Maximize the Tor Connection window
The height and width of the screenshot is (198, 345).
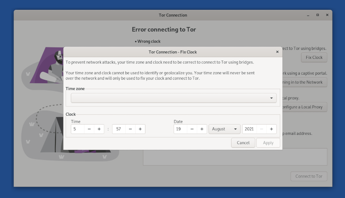317,15
